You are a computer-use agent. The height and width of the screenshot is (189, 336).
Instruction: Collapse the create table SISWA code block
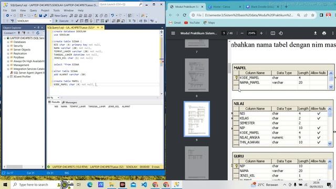pyautogui.click(x=52, y=41)
